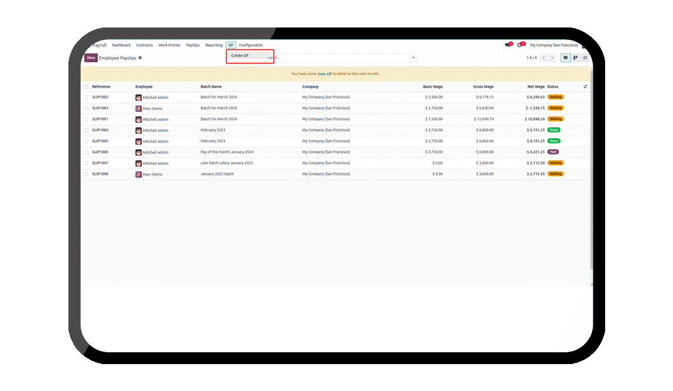Switch to kanban view
This screenshot has width=673, height=391.
pyautogui.click(x=575, y=58)
